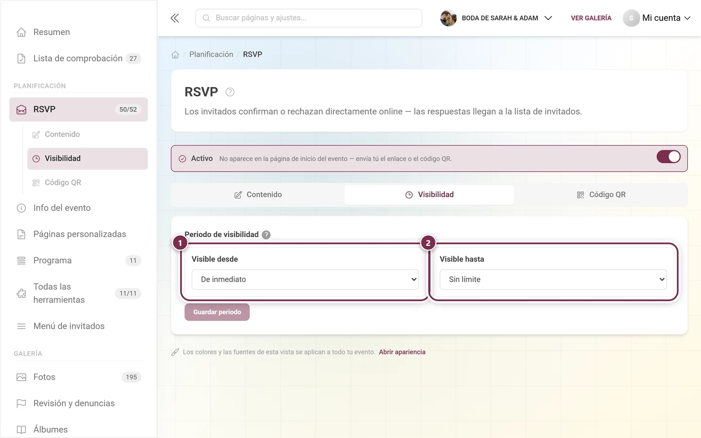Click the Buscar páginas y ajustes search field

(309, 18)
